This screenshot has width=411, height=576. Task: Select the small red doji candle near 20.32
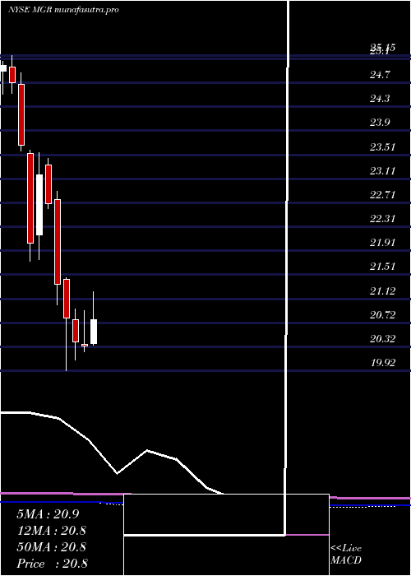point(85,345)
